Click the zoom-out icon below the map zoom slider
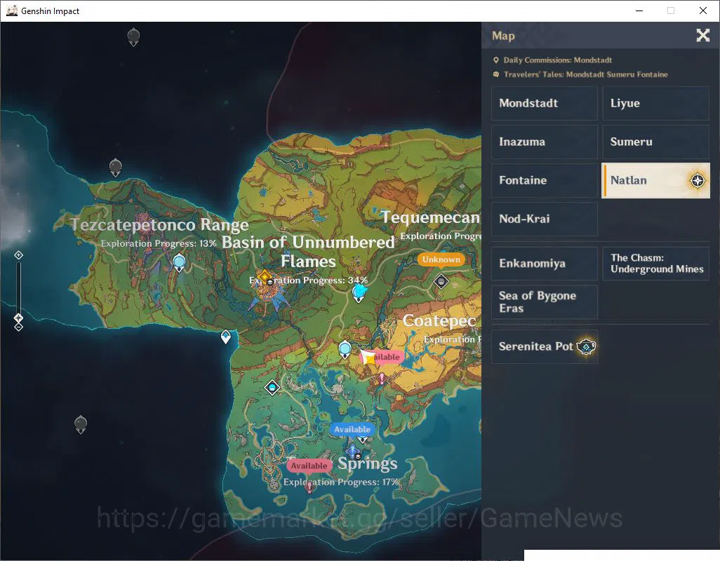 tap(18, 327)
